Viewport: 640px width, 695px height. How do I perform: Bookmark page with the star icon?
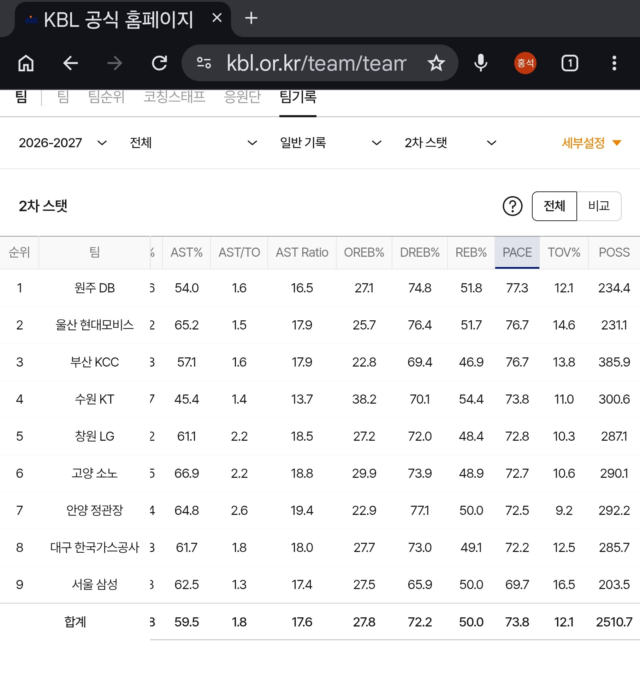click(x=436, y=63)
